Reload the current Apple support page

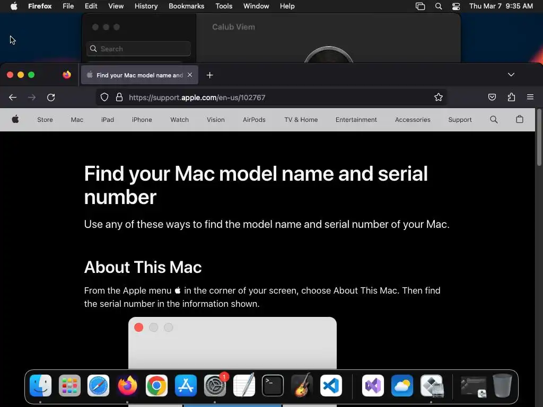(51, 98)
